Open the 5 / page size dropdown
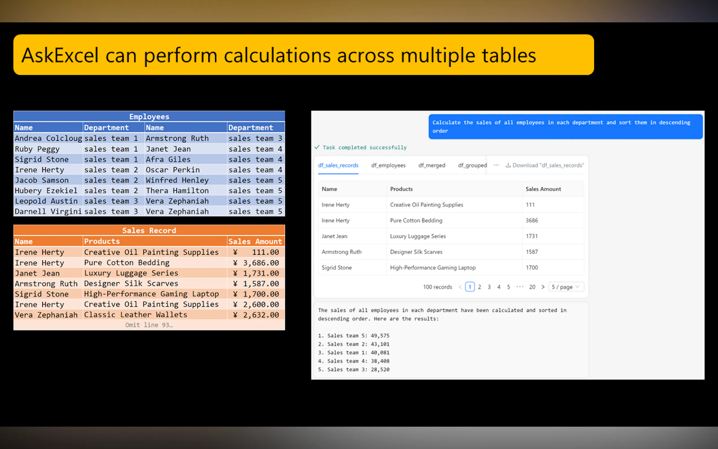This screenshot has width=718, height=449. point(566,287)
